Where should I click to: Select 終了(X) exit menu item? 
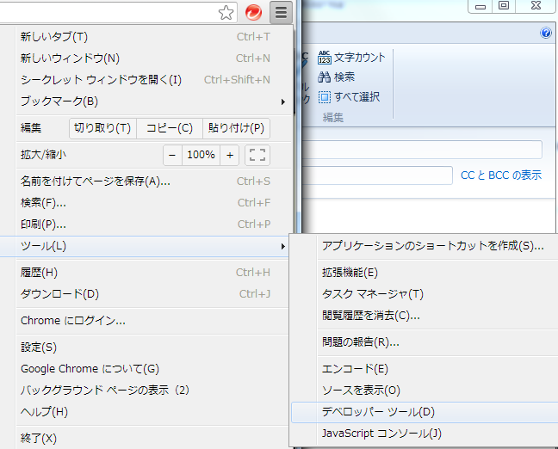153,438
